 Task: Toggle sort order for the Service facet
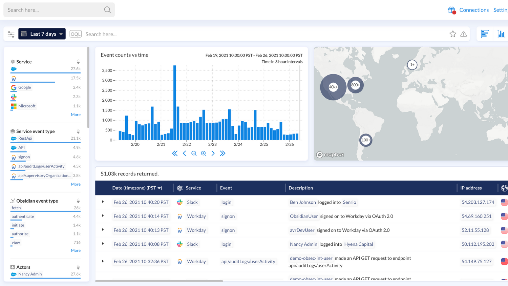tap(78, 62)
